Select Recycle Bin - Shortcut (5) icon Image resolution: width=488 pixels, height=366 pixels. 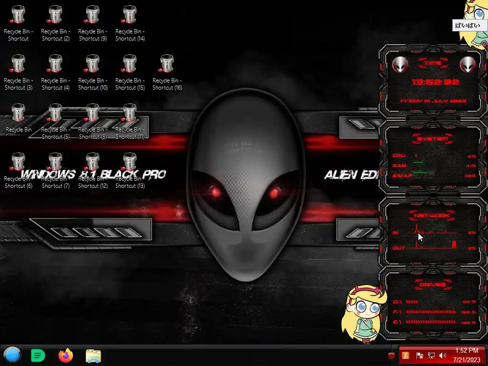pyautogui.click(x=56, y=122)
